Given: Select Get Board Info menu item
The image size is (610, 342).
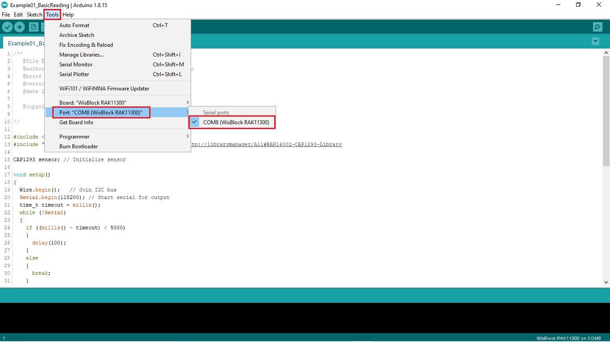Looking at the screenshot, I should point(118,122).
